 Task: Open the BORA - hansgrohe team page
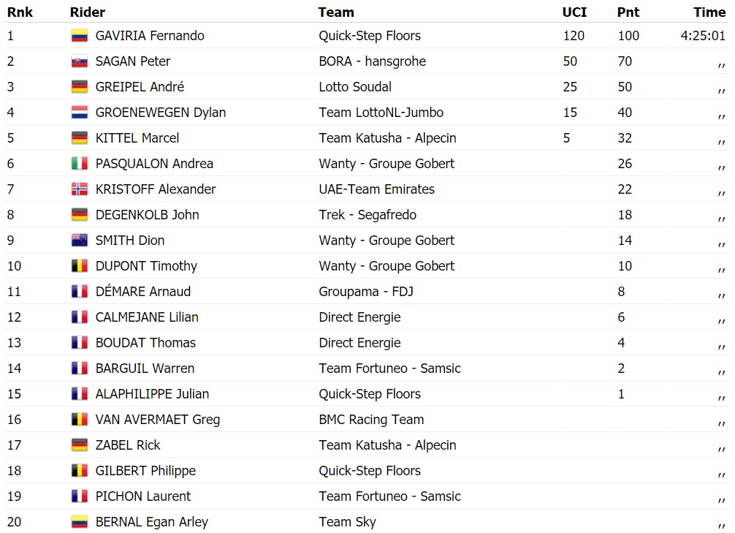coord(372,61)
